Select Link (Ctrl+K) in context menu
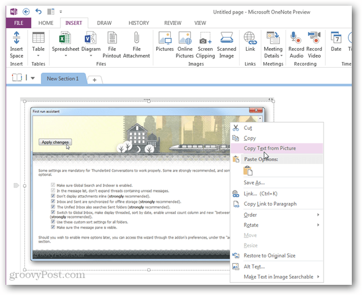The width and height of the screenshot is (362, 295). [x=277, y=194]
